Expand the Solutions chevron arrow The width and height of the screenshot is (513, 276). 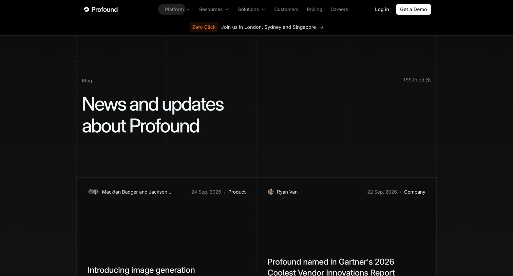(263, 9)
